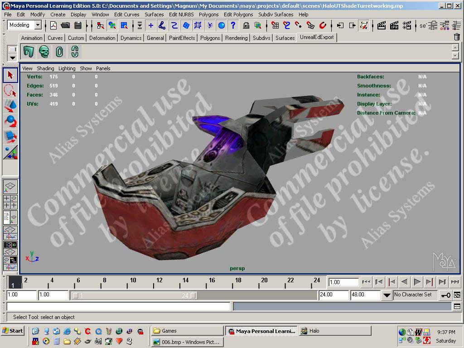
Task: Click the highlight selection mode icon
Action: tap(258, 25)
